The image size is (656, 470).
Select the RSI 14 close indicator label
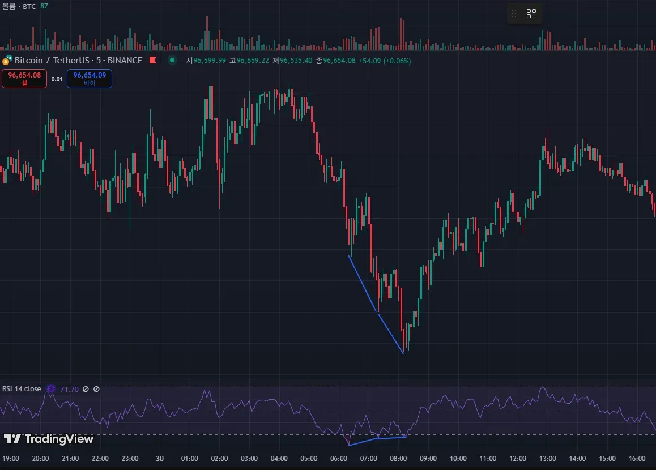22,389
